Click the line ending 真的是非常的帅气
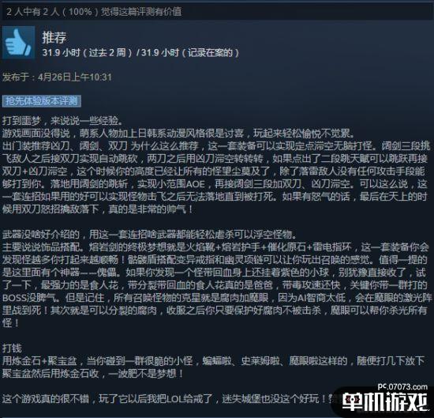 (x=97, y=209)
